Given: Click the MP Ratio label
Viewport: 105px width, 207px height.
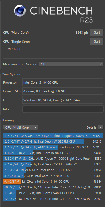Looking at the screenshot, I should (x=15, y=49).
